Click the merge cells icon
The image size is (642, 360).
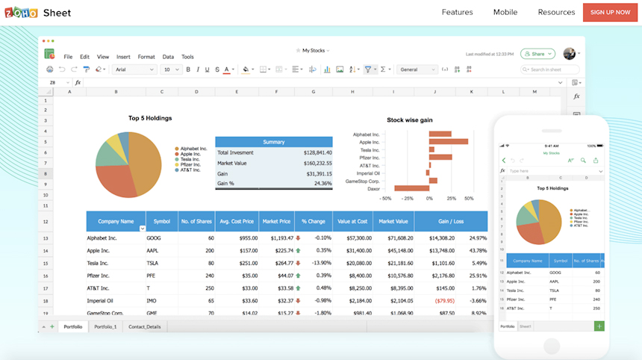click(x=279, y=69)
